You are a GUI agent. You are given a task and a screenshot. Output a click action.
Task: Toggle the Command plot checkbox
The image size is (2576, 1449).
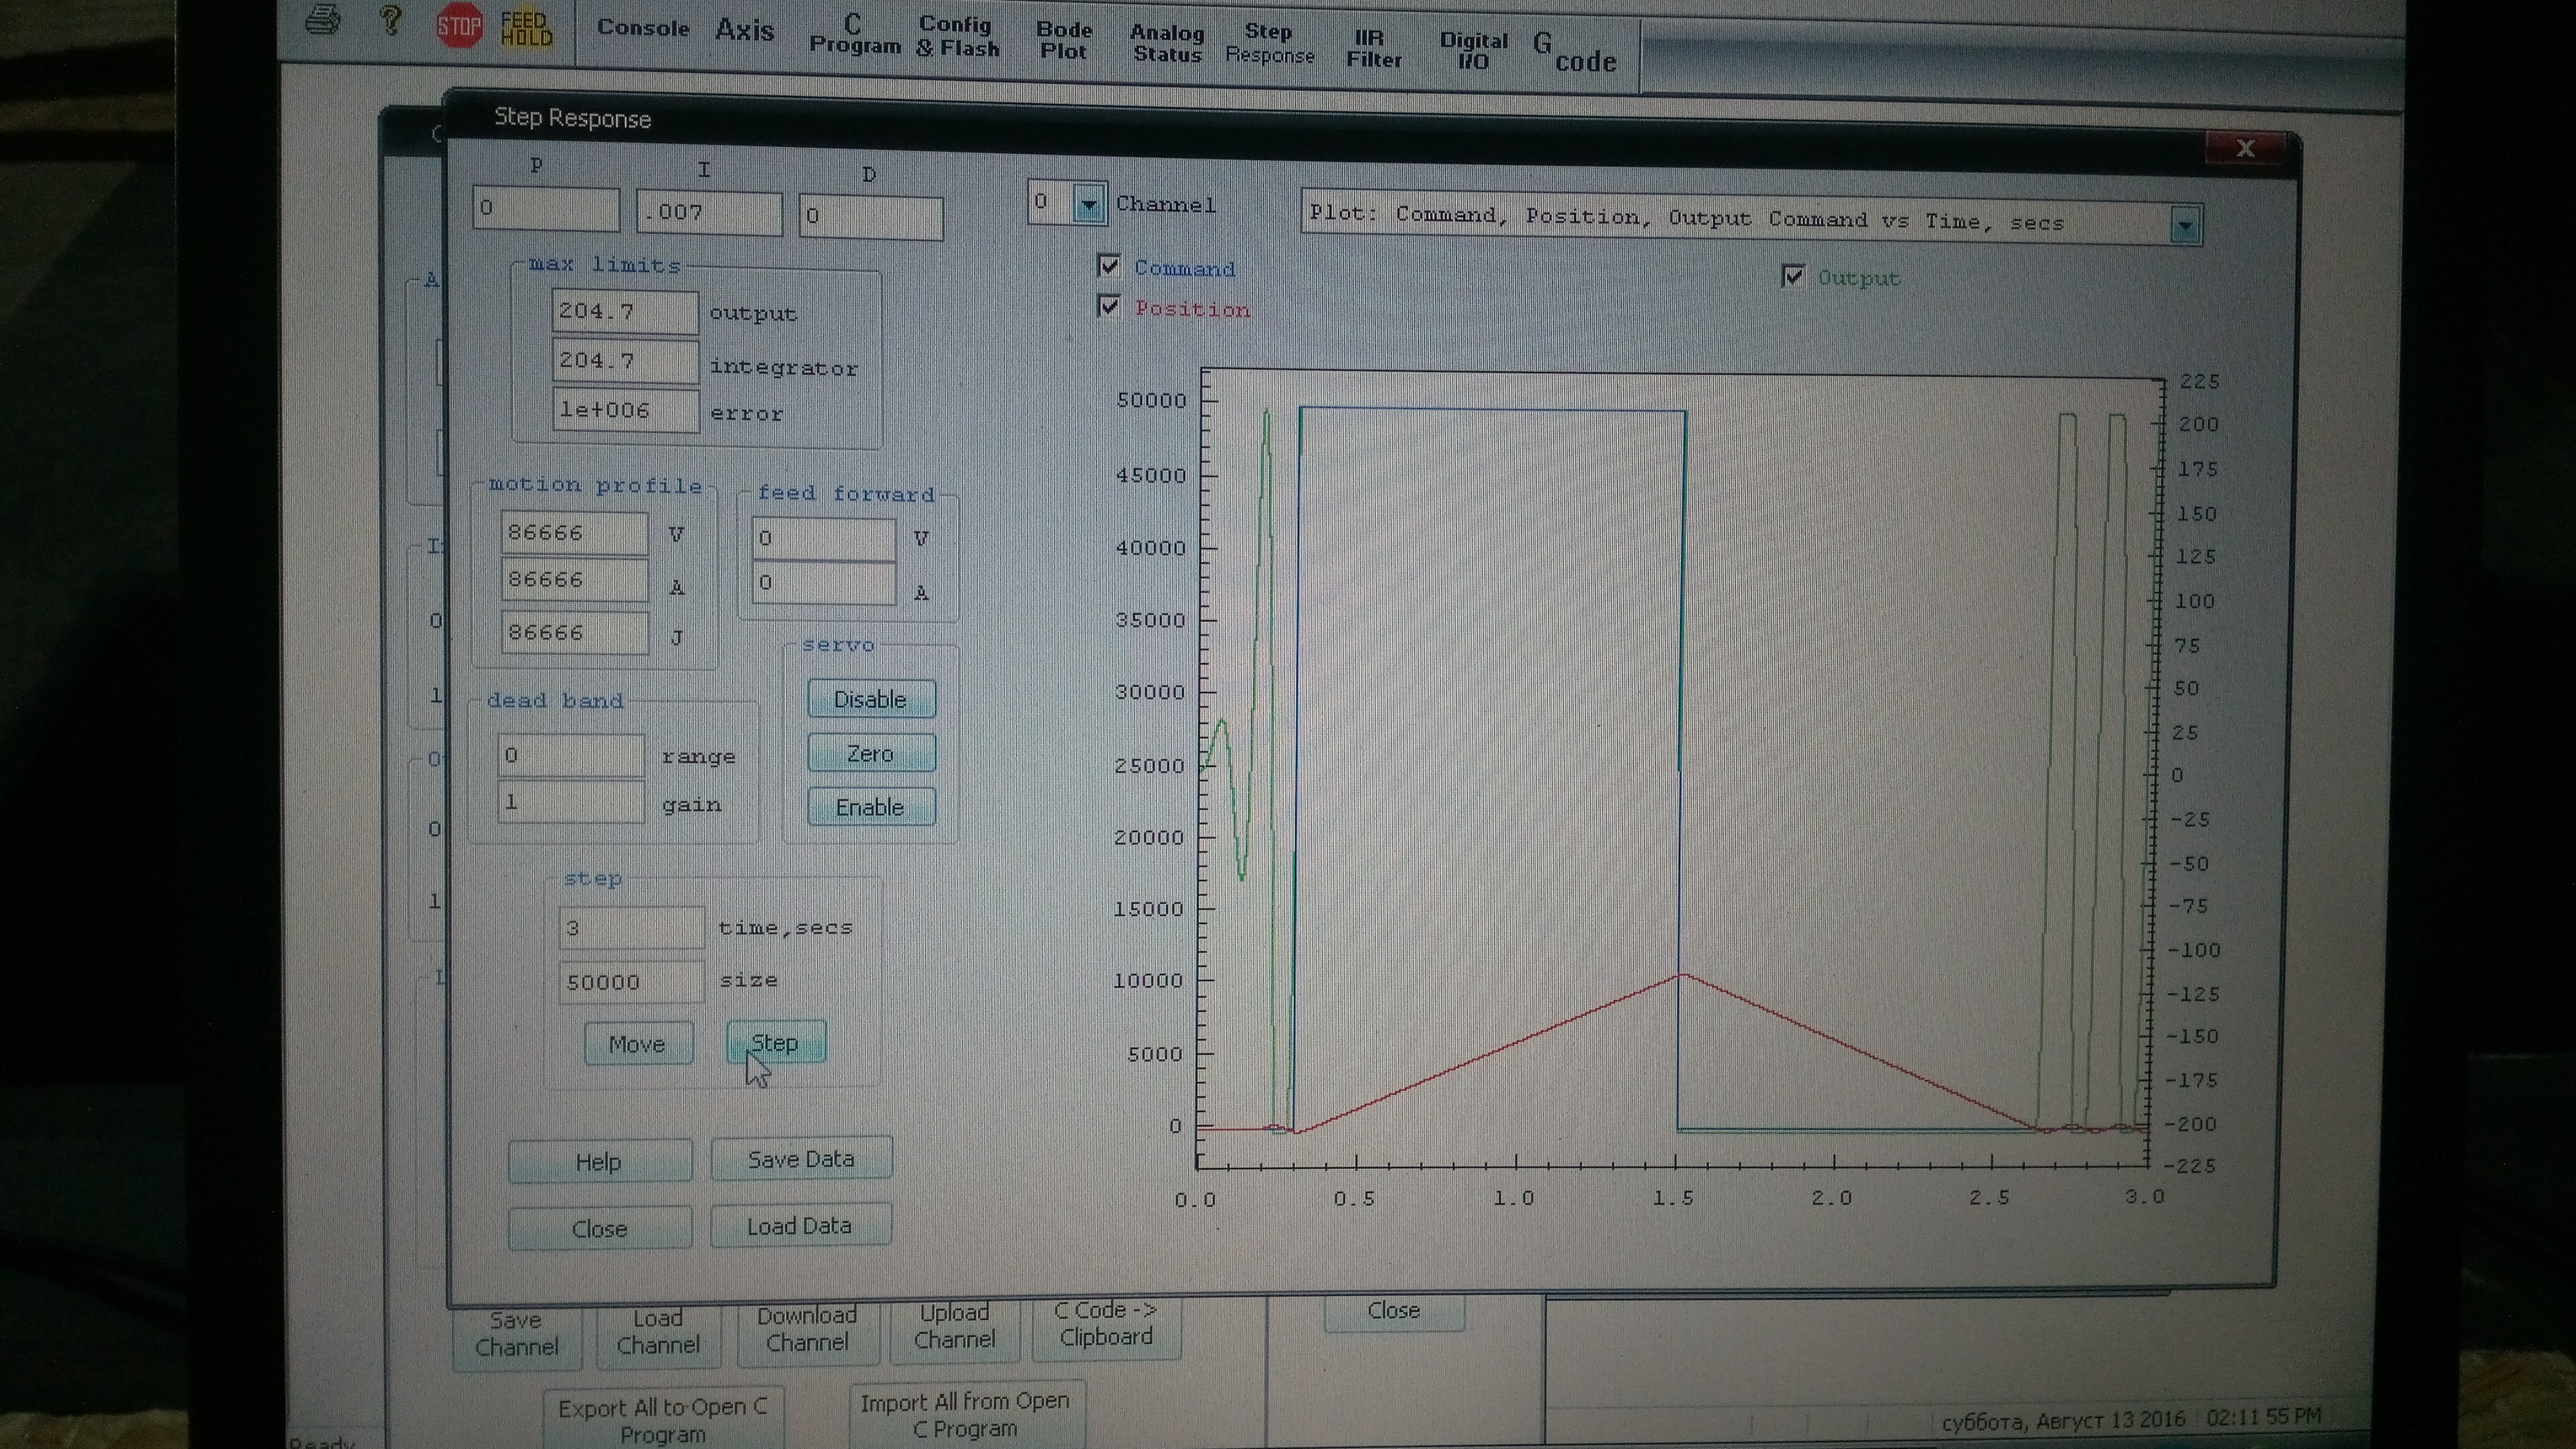[x=1109, y=266]
